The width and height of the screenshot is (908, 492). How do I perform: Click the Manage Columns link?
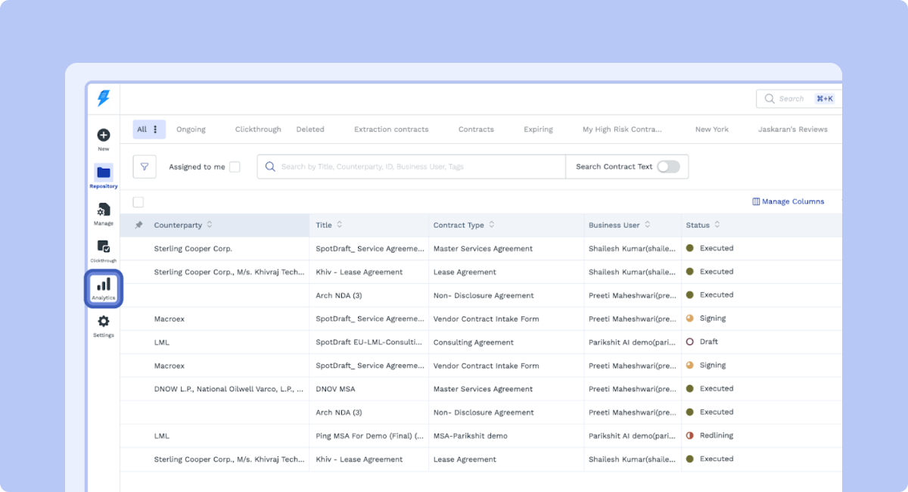click(x=793, y=201)
